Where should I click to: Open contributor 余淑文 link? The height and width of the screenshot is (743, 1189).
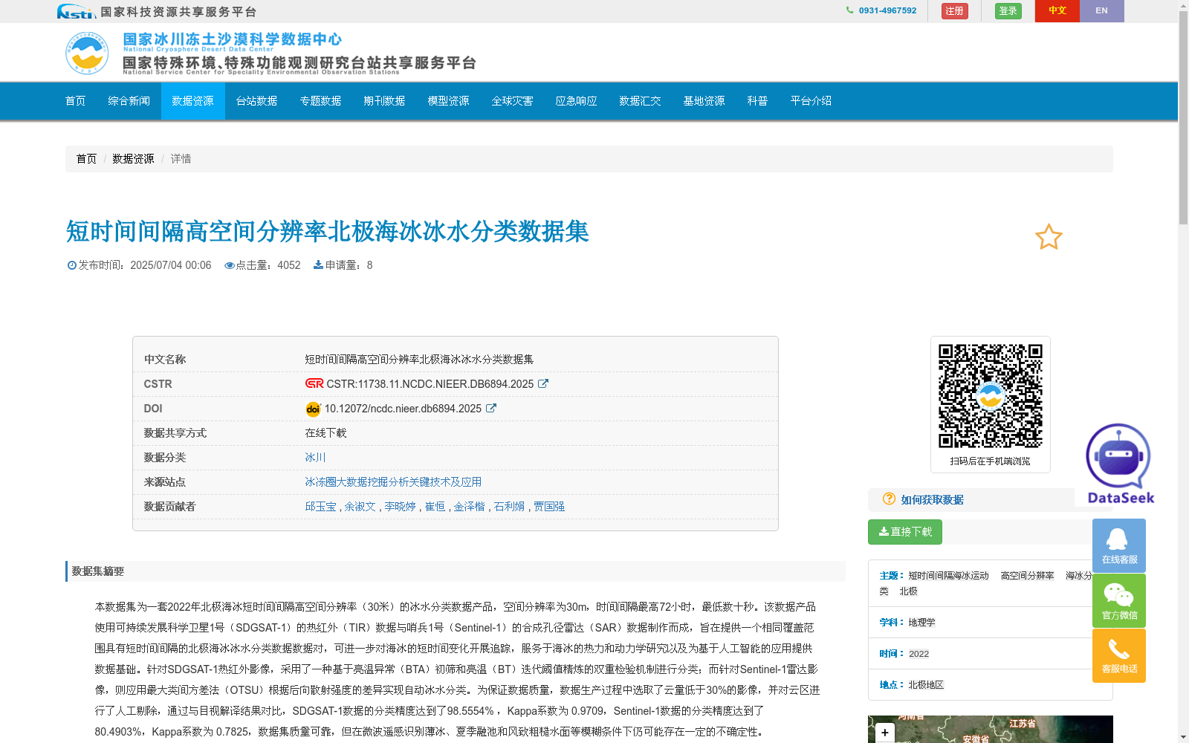tap(360, 507)
